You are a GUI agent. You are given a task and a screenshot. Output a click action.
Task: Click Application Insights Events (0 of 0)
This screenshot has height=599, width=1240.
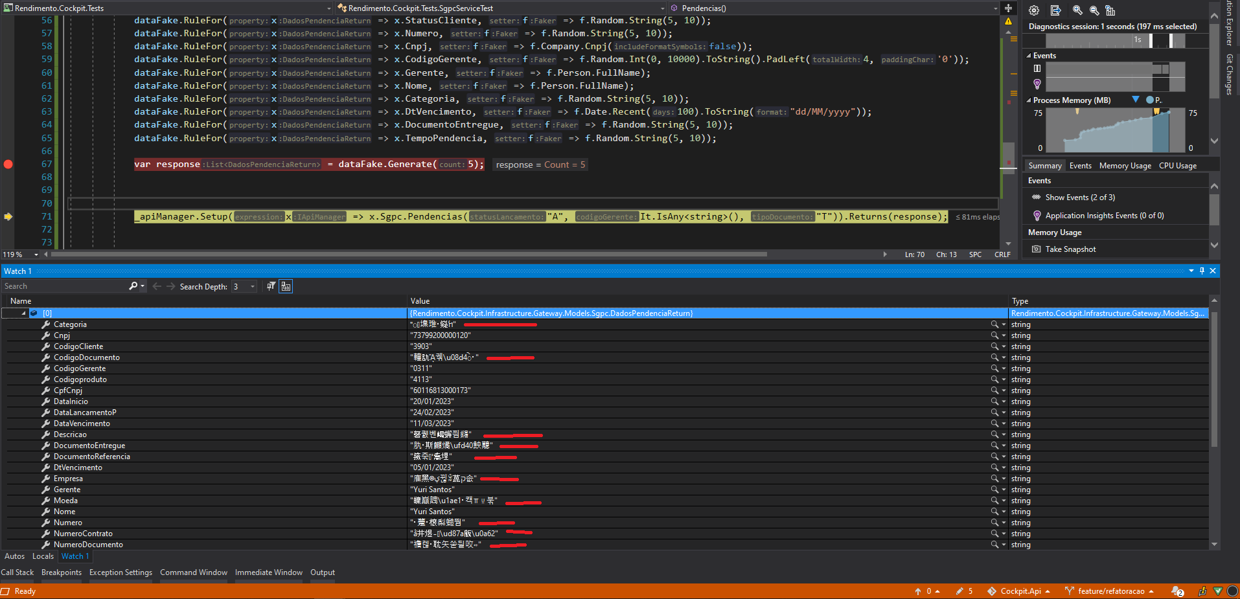coord(1105,216)
